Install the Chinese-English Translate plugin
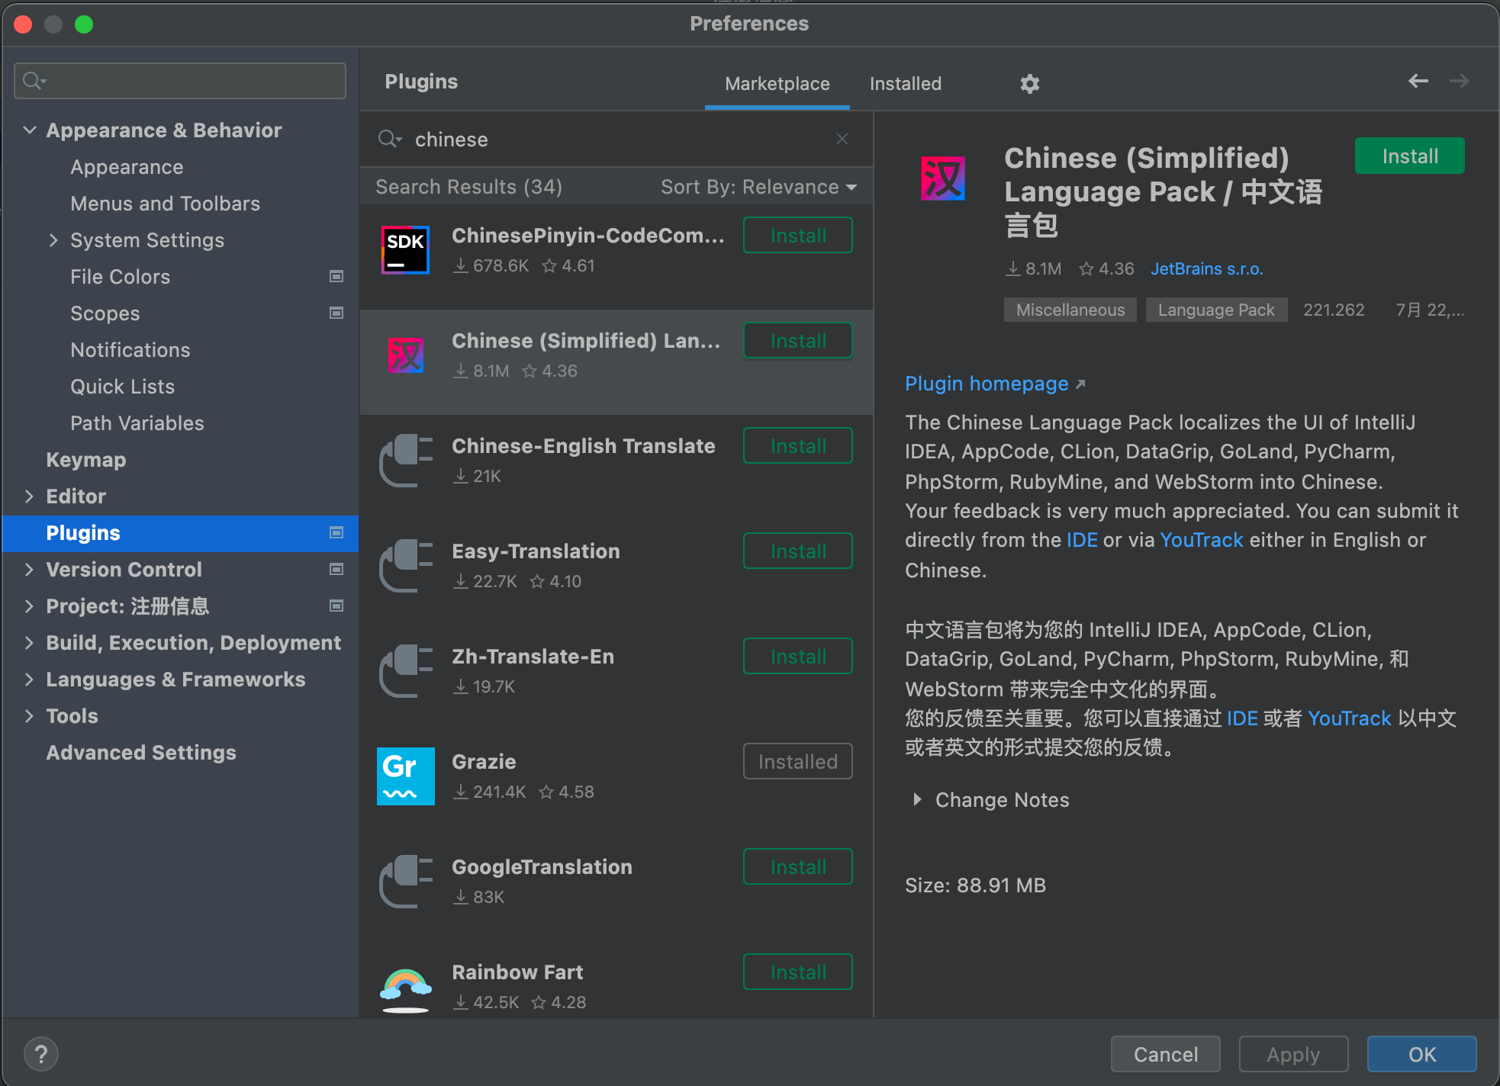Image resolution: width=1500 pixels, height=1086 pixels. coord(797,446)
